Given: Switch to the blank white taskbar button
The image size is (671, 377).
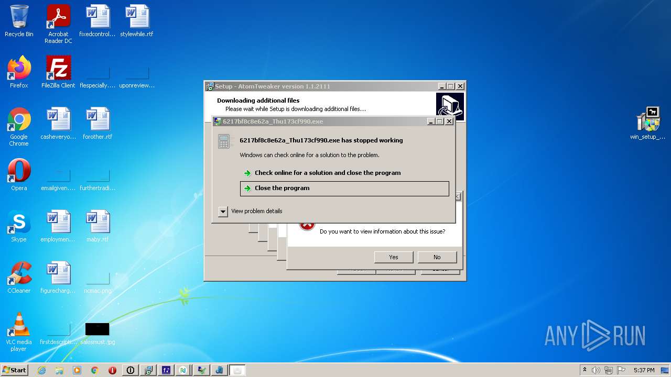Looking at the screenshot, I should point(237,370).
